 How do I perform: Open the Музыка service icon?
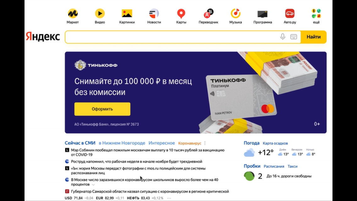[x=235, y=14]
